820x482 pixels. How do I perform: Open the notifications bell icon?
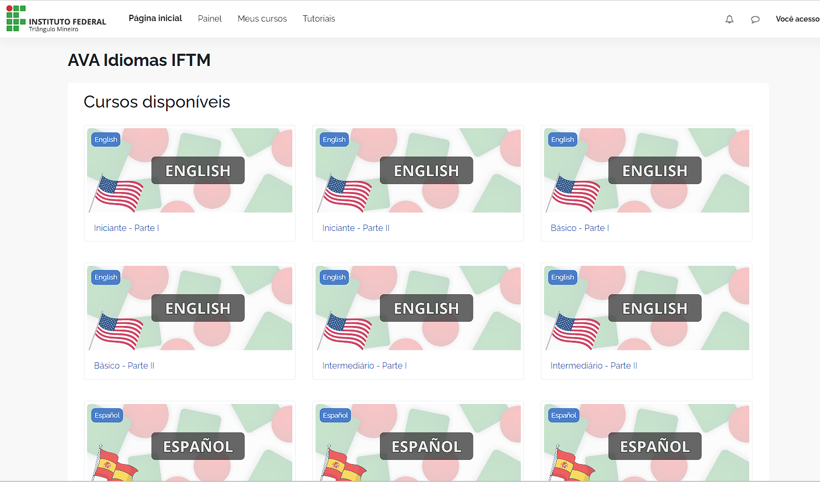pos(729,20)
